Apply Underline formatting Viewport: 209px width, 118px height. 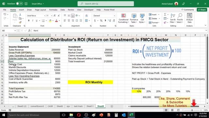36,21
